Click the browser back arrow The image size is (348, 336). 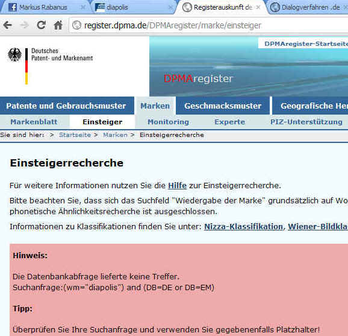click(x=8, y=25)
